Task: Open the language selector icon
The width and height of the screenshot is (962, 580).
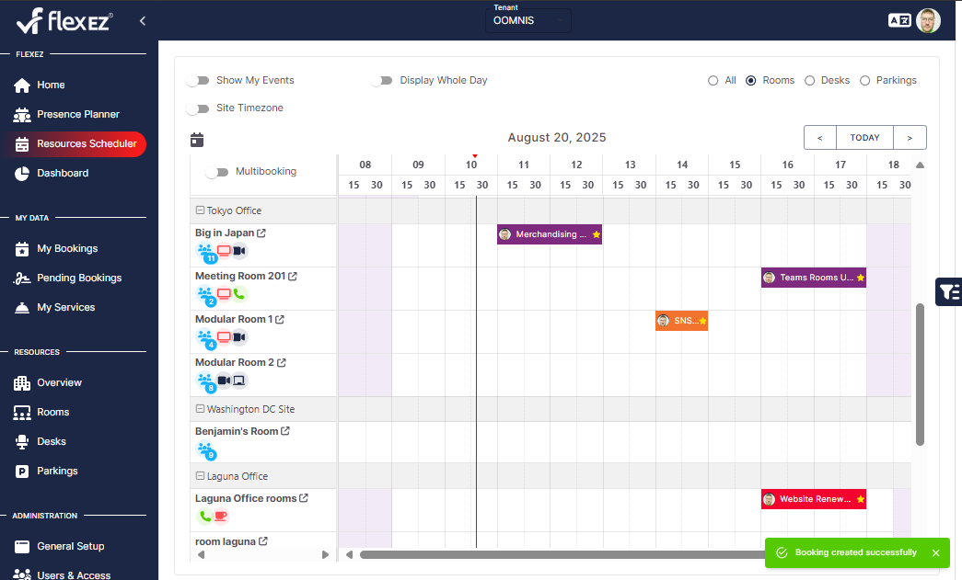Action: coord(899,19)
